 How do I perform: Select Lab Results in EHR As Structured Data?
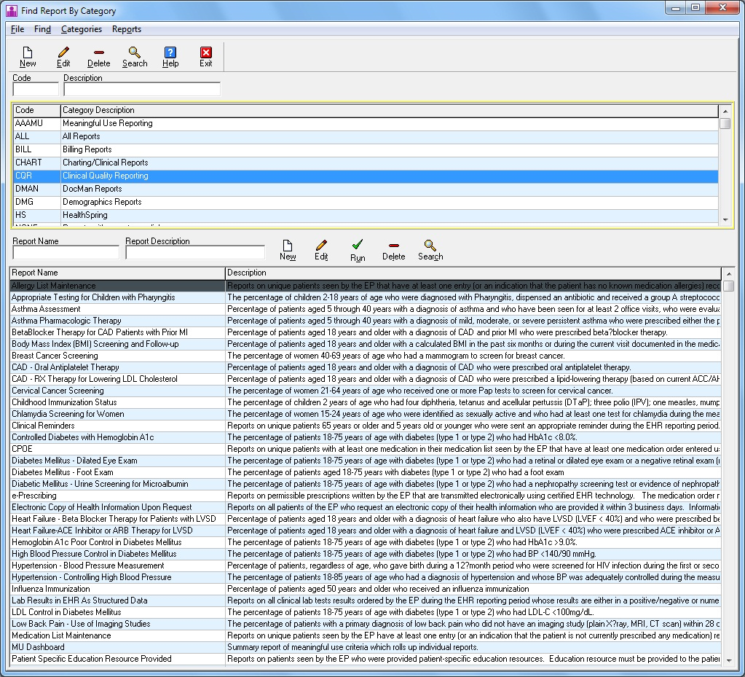point(366,600)
